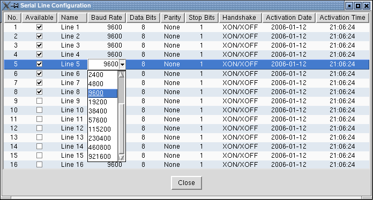
Task: Choose 4800 baud from the list
Action: click(102, 84)
